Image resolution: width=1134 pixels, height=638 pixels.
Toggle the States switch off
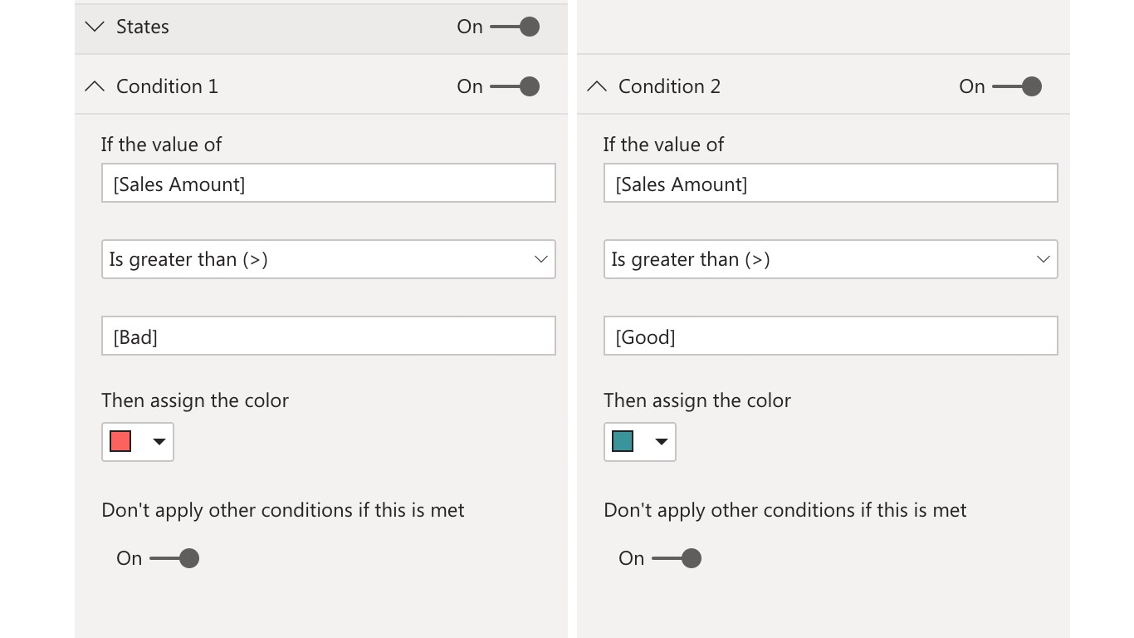(x=515, y=27)
